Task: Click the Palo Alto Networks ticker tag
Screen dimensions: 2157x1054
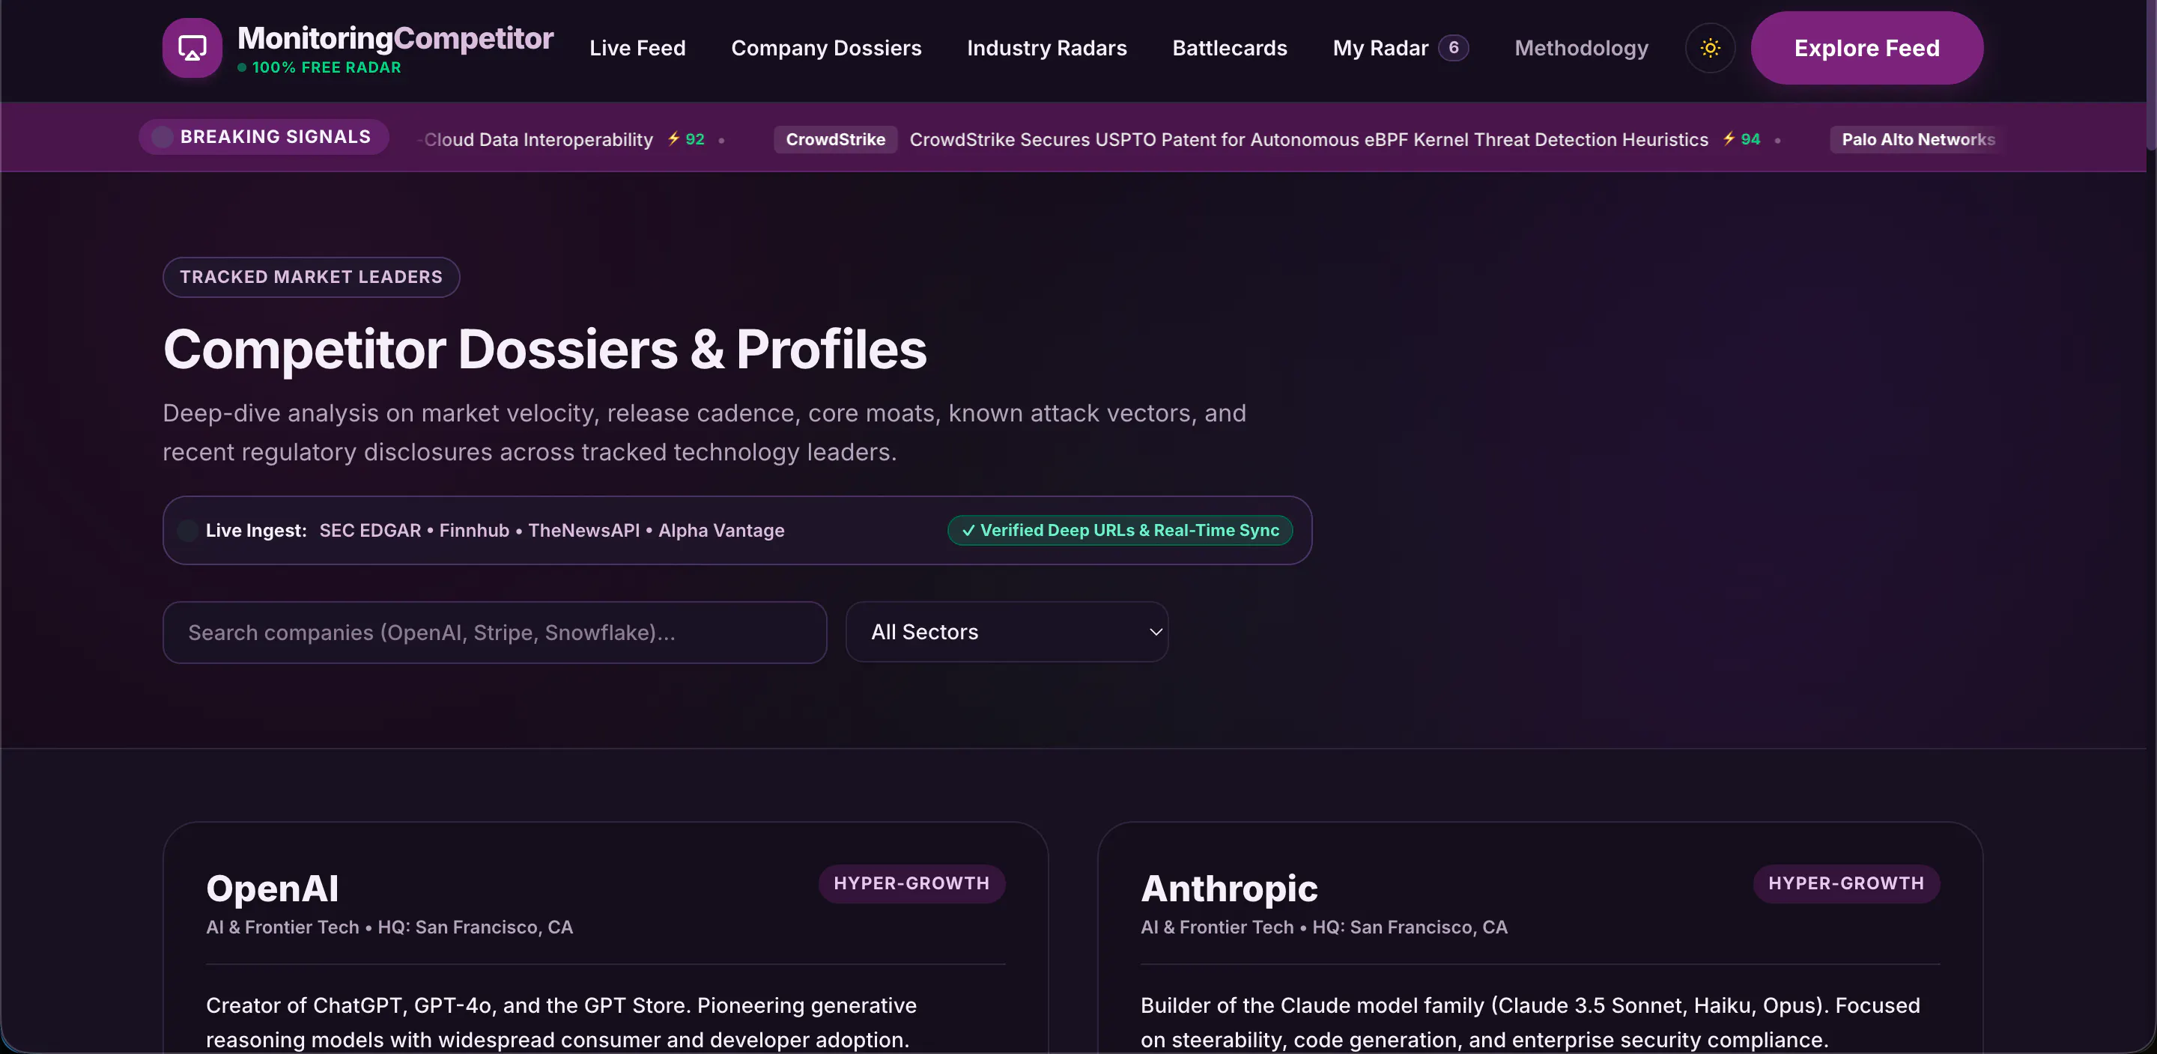Action: (1917, 139)
